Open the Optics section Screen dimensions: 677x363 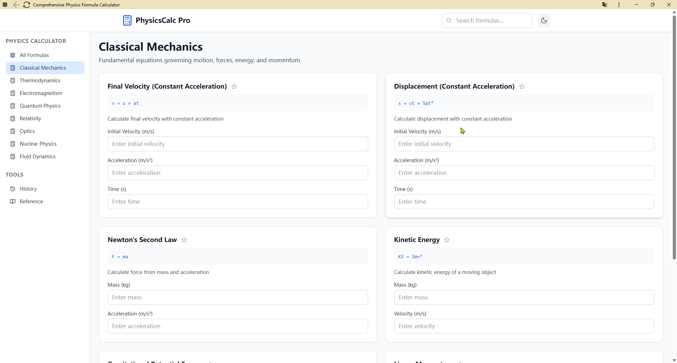pos(45,131)
